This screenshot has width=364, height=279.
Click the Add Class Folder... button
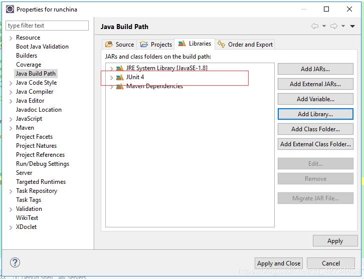point(315,129)
